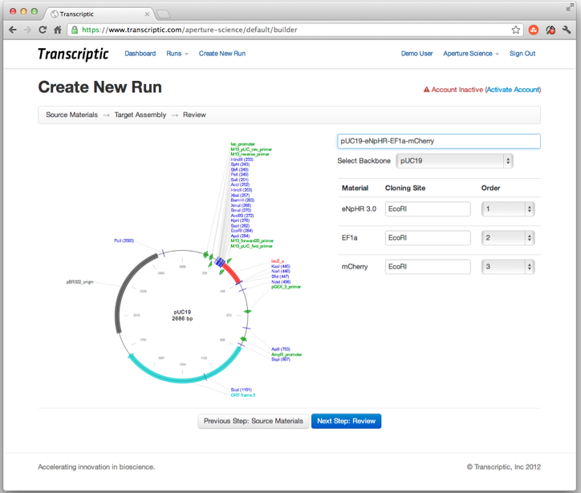This screenshot has height=493, width=581.
Task: Click Next Step: Review button
Action: pyautogui.click(x=346, y=421)
